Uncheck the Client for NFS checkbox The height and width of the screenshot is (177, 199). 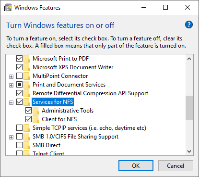pos(28,119)
